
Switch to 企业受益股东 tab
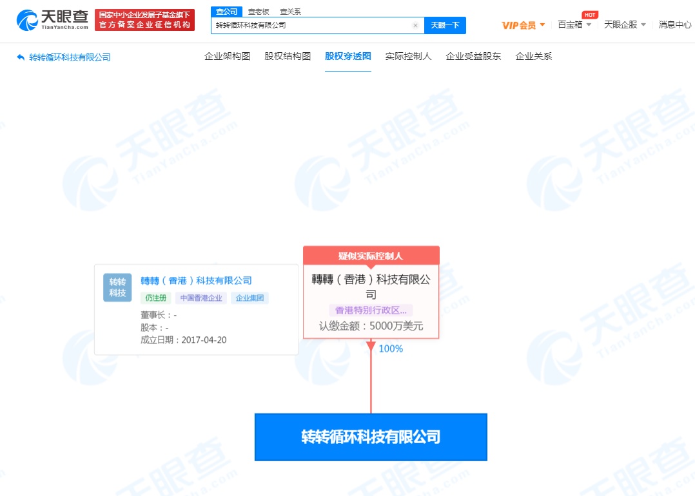473,56
